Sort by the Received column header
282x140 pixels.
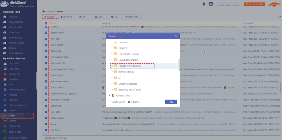248,23
